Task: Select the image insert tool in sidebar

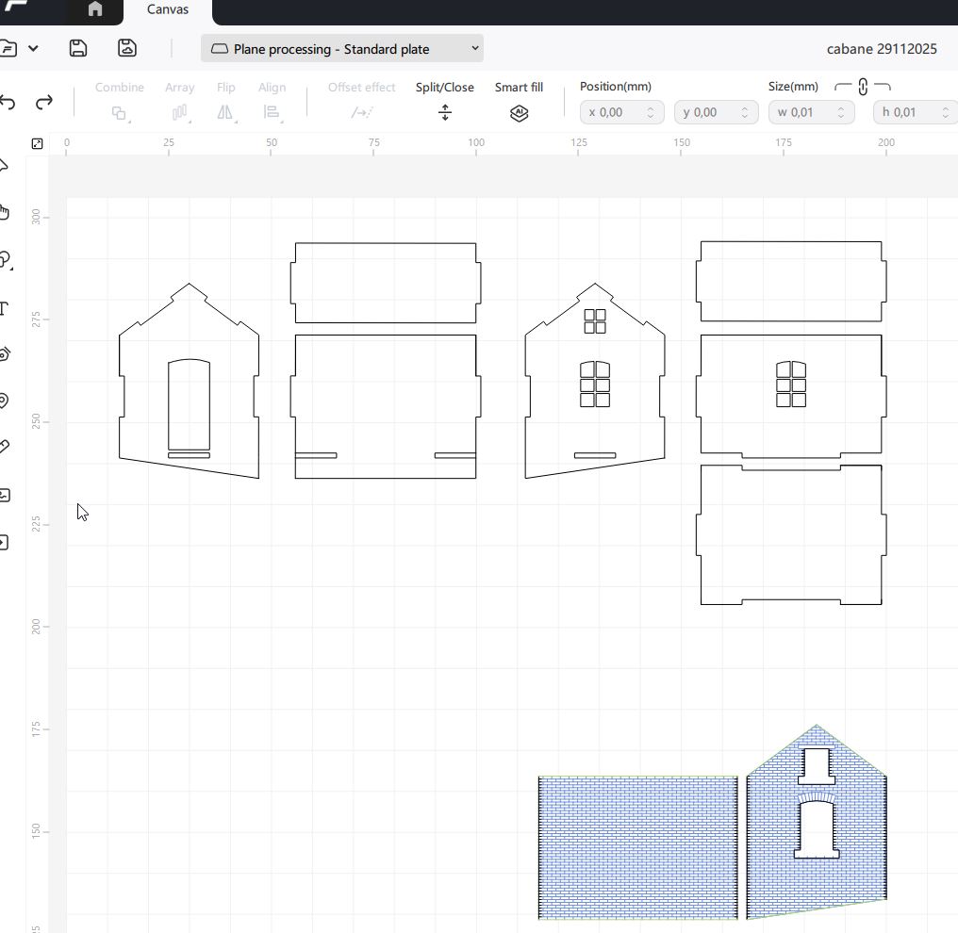Action: click(x=4, y=495)
